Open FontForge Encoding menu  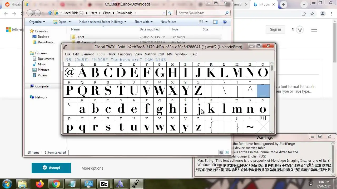click(x=125, y=54)
